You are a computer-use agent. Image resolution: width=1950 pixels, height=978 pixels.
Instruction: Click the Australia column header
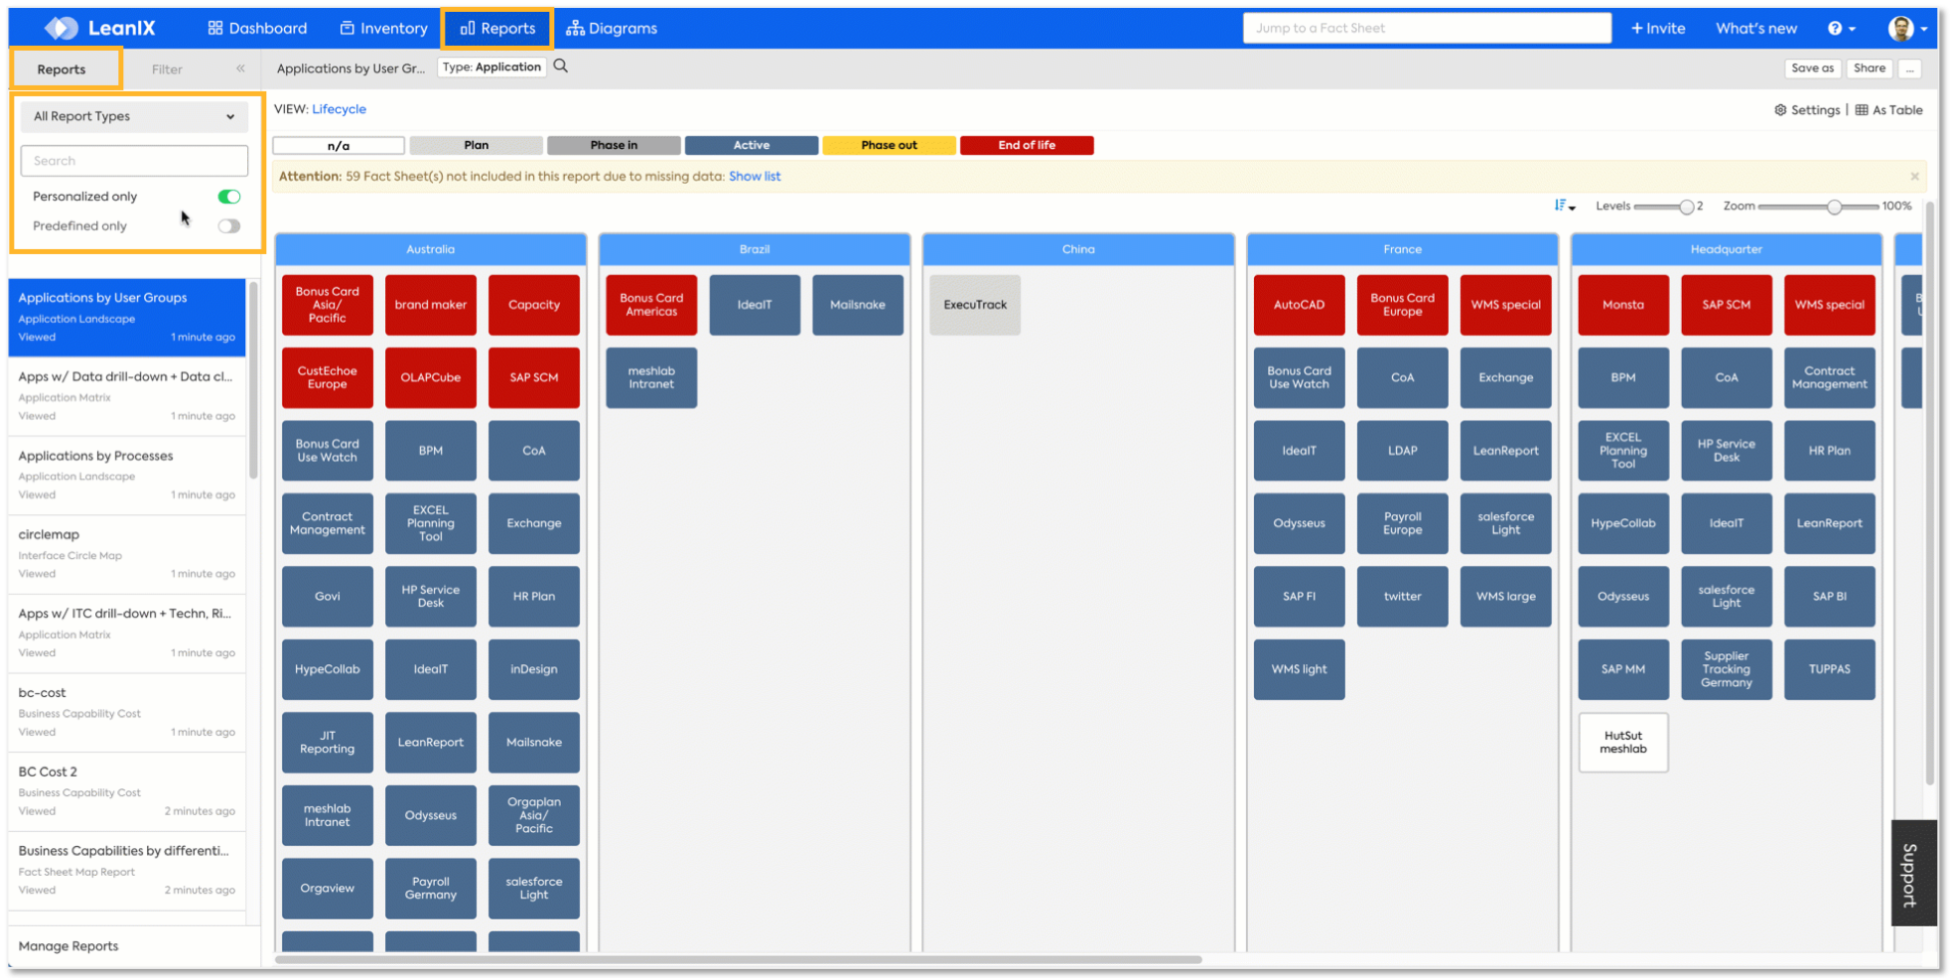[431, 249]
